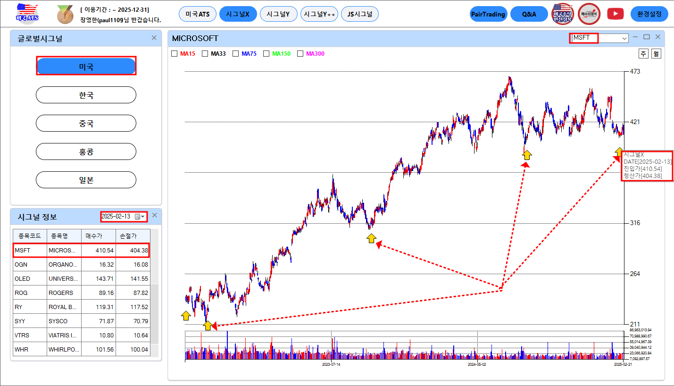The width and height of the screenshot is (674, 386).
Task: Click the 100.04 stop-loss cell
Action: tap(133, 349)
